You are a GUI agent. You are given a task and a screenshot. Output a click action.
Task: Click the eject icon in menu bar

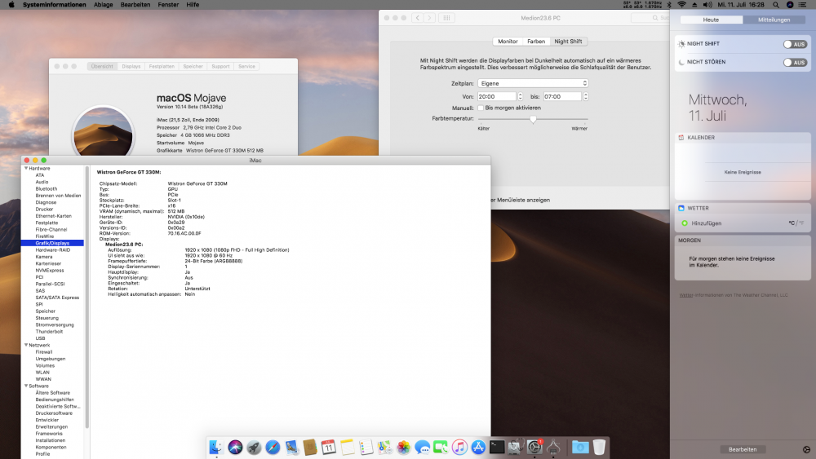(694, 5)
